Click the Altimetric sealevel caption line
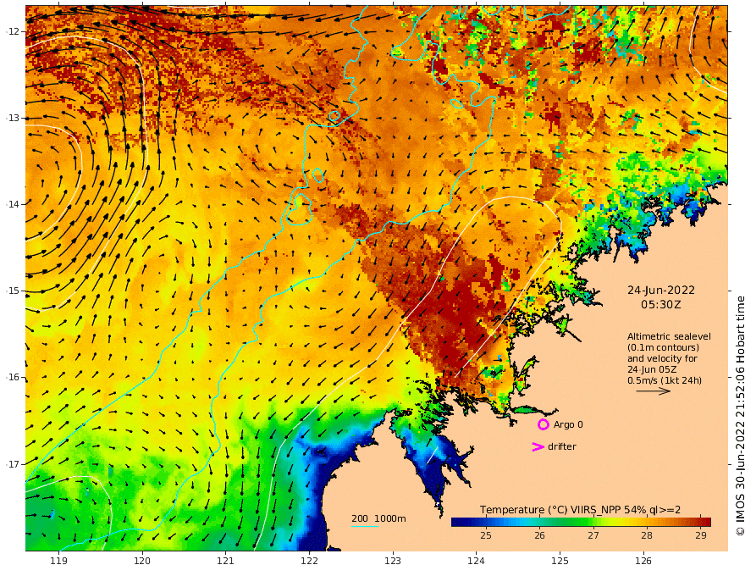The image size is (745, 576). pos(669,336)
